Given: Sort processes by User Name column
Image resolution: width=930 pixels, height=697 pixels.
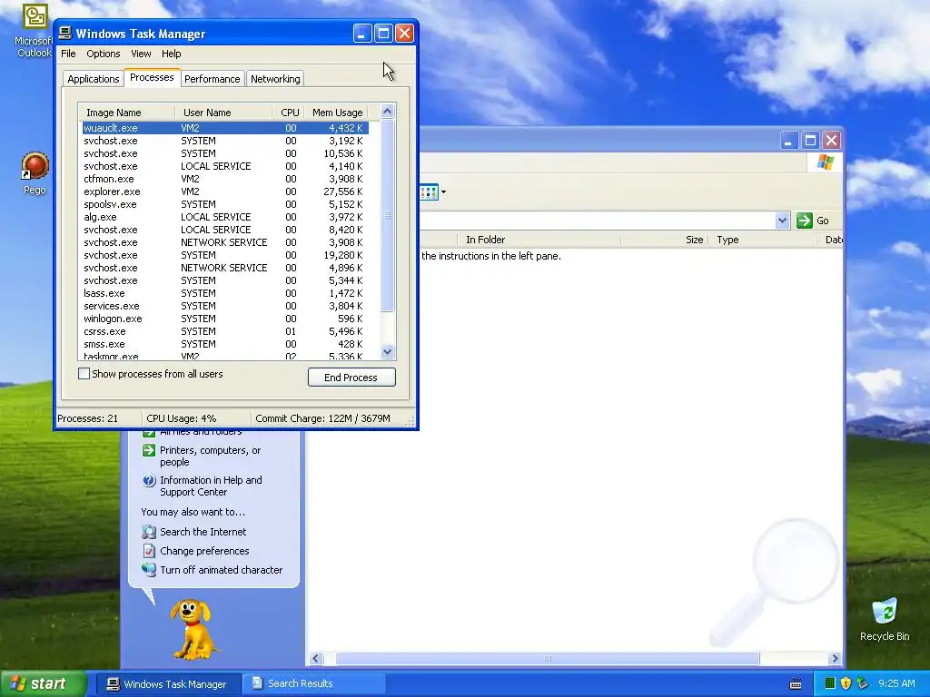Looking at the screenshot, I should click(x=223, y=113).
